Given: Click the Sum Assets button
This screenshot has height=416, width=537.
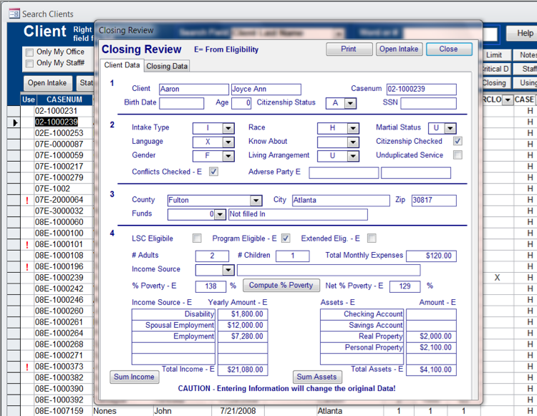Looking at the screenshot, I should [x=317, y=377].
